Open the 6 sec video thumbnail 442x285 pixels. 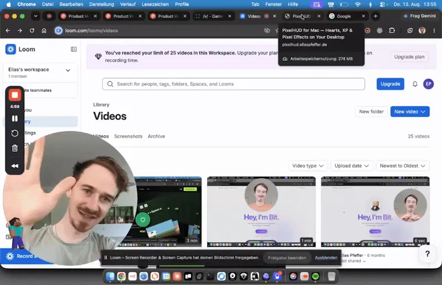click(375, 212)
